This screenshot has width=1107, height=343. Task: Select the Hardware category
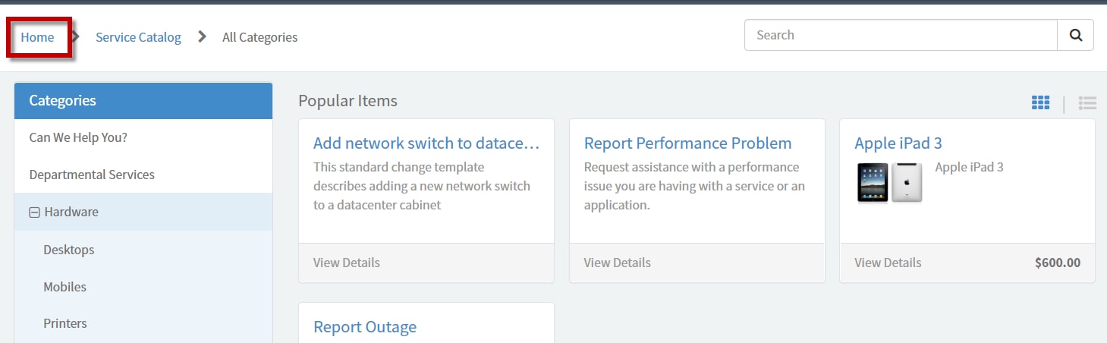[x=143, y=212]
